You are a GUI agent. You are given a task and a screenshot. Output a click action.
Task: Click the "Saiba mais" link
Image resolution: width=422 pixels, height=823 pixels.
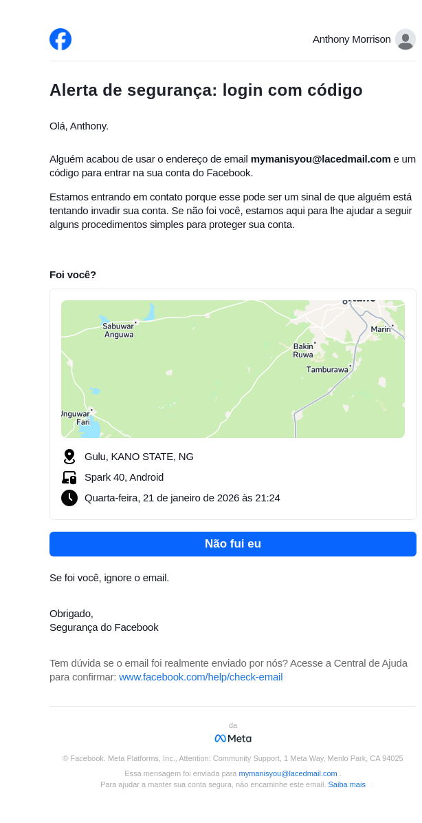346,784
